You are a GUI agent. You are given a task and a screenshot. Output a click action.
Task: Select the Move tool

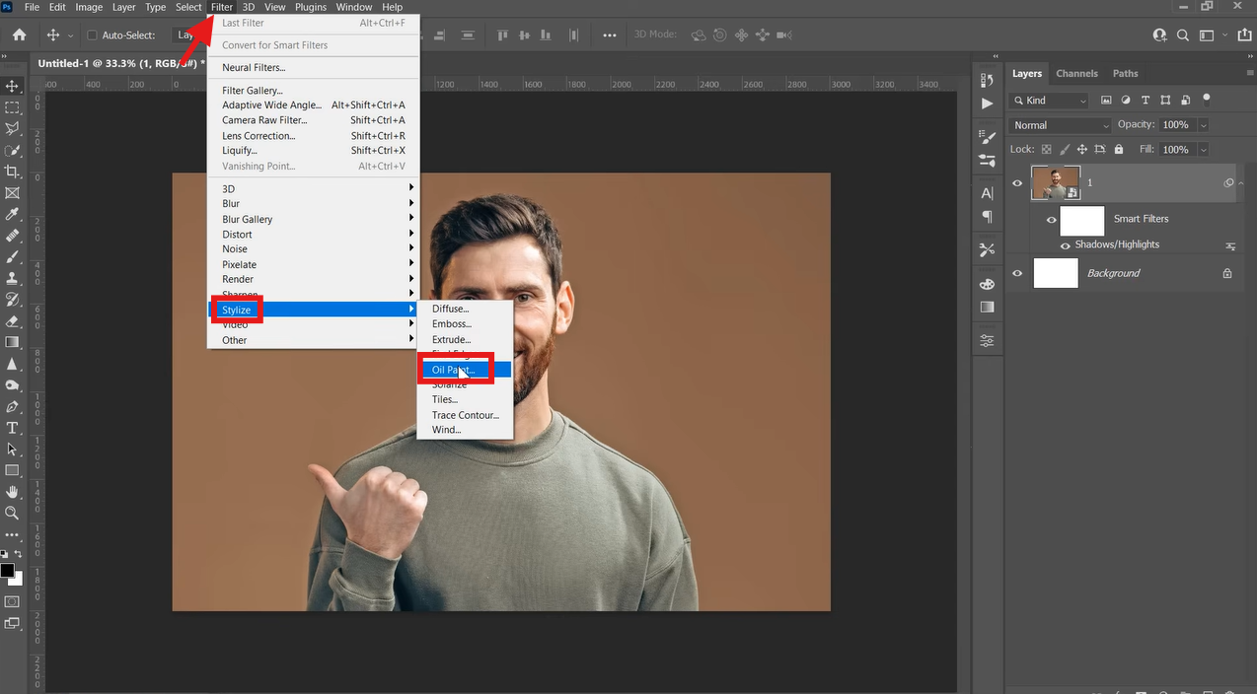coord(12,86)
